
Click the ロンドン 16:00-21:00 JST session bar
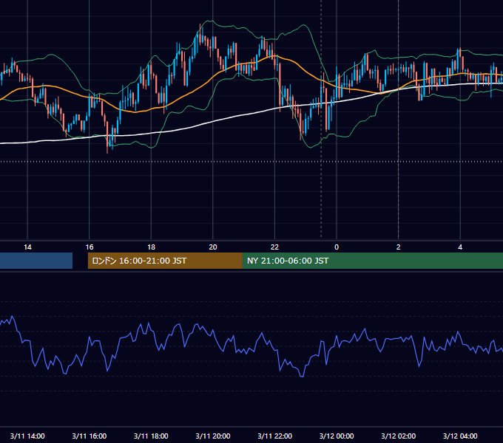pyautogui.click(x=165, y=261)
